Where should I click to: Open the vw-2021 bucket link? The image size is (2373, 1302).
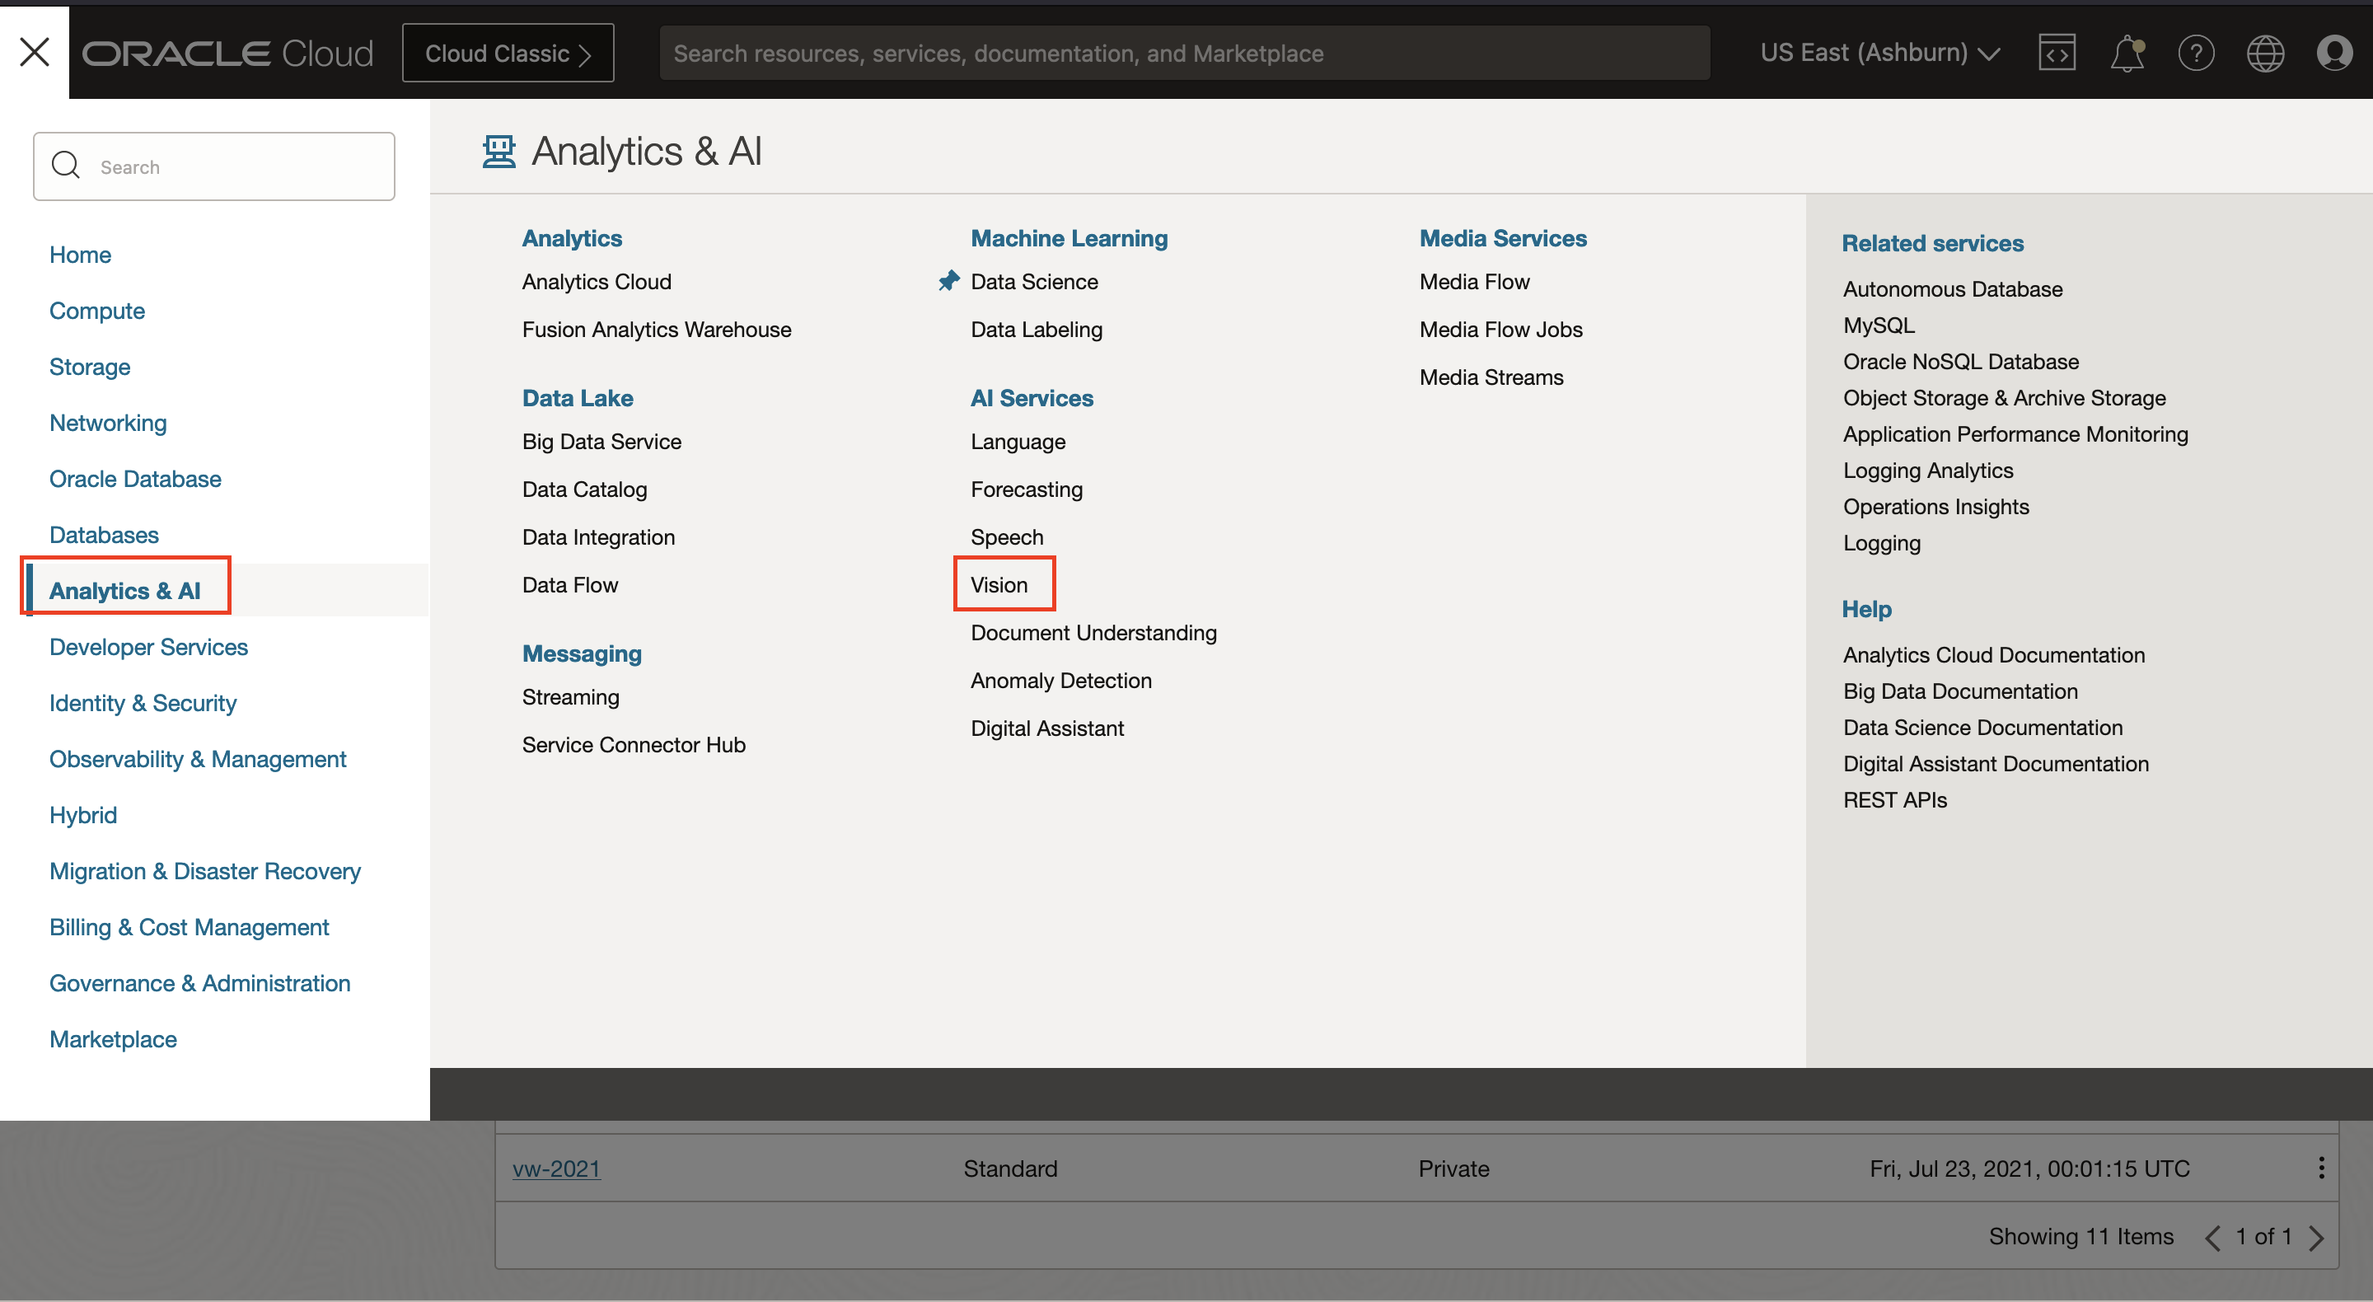pos(555,1169)
